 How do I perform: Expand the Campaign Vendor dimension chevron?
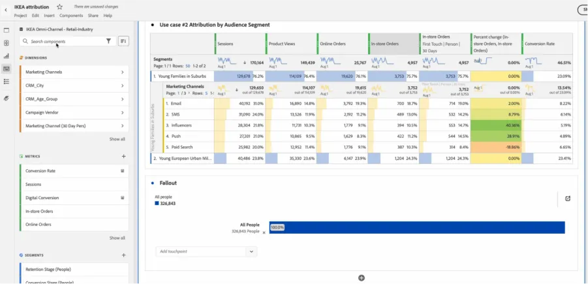(x=122, y=112)
